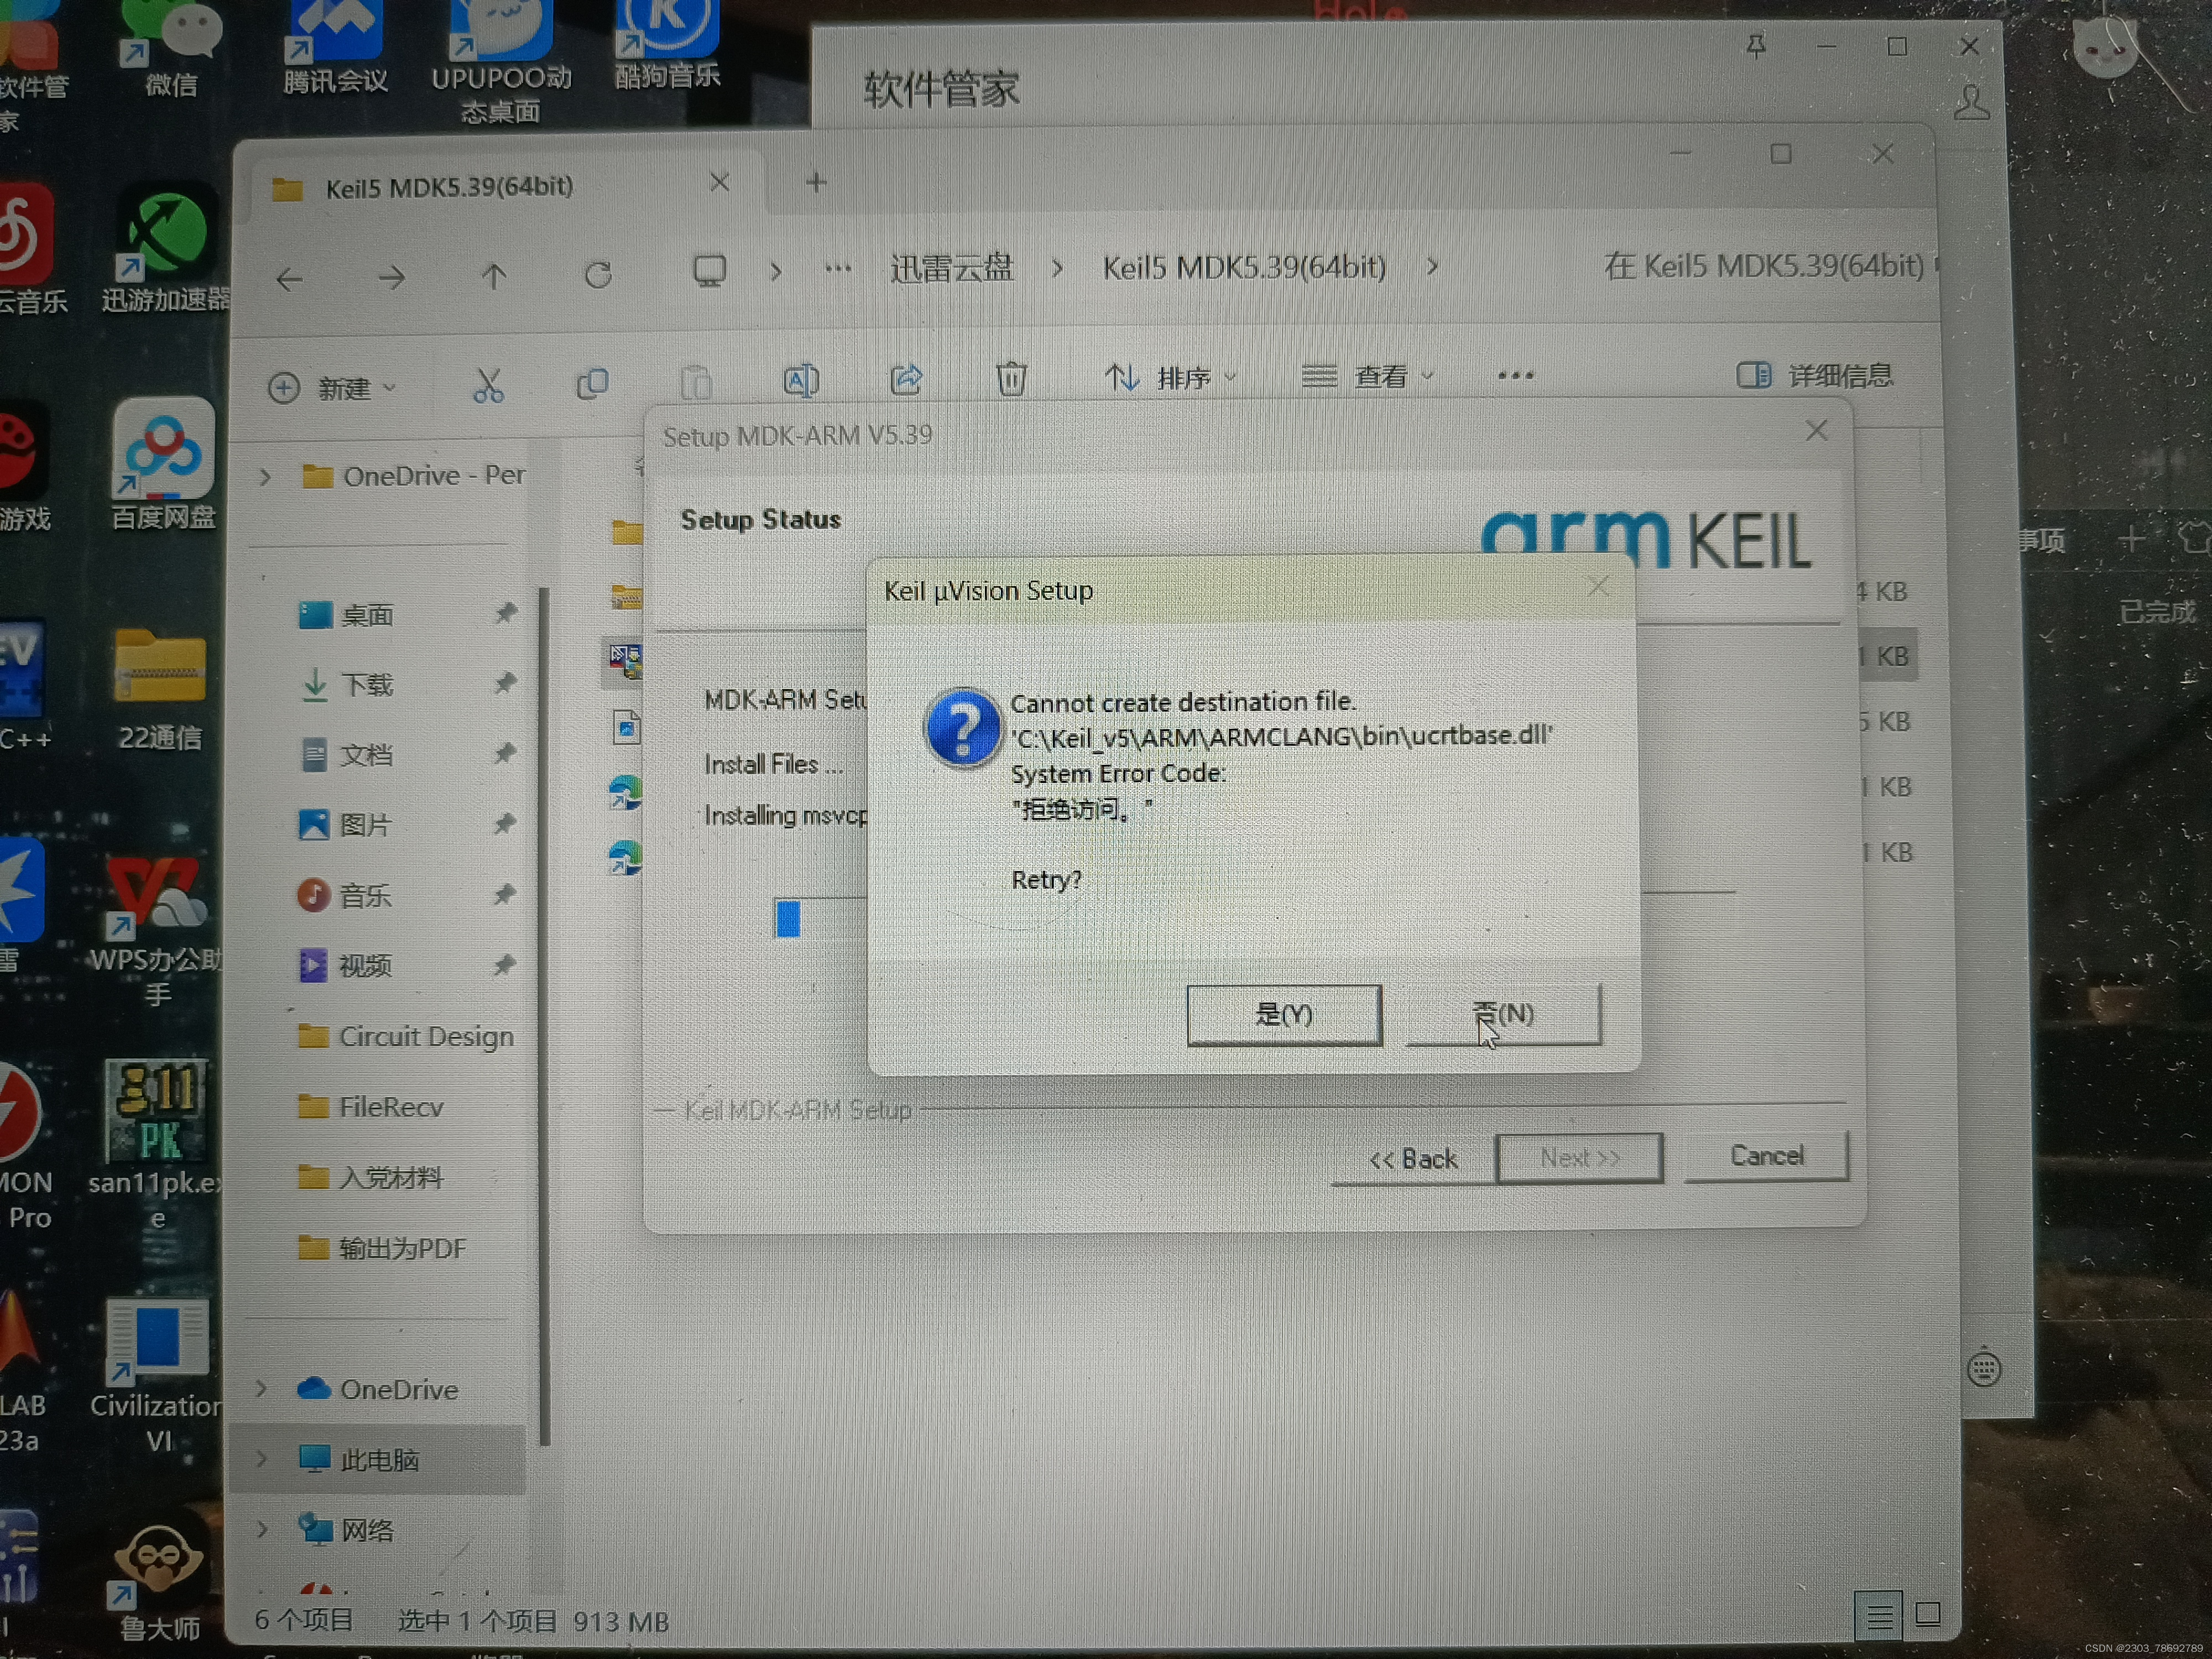Click the Cut scissors icon in toolbar
The image size is (2212, 1659).
488,384
